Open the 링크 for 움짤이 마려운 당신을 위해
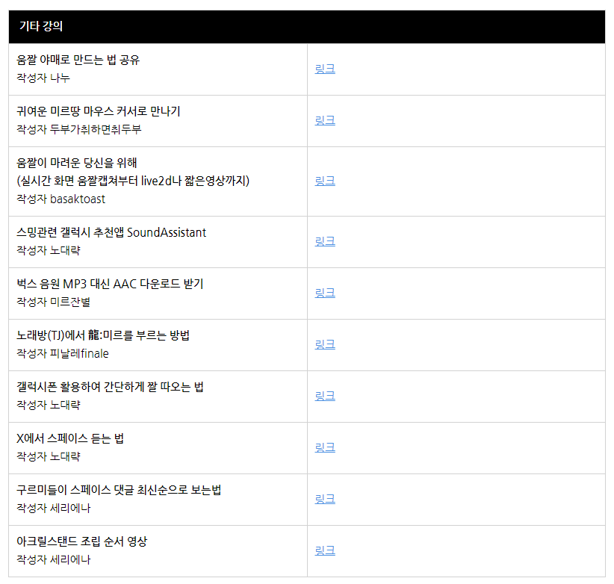Image resolution: width=614 pixels, height=584 pixels. coord(325,181)
